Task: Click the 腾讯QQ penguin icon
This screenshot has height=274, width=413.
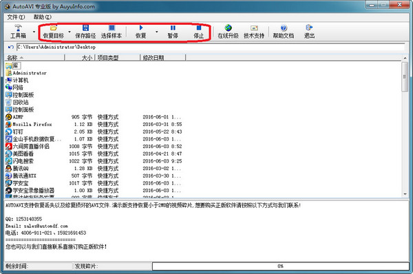Action: [x=9, y=169]
